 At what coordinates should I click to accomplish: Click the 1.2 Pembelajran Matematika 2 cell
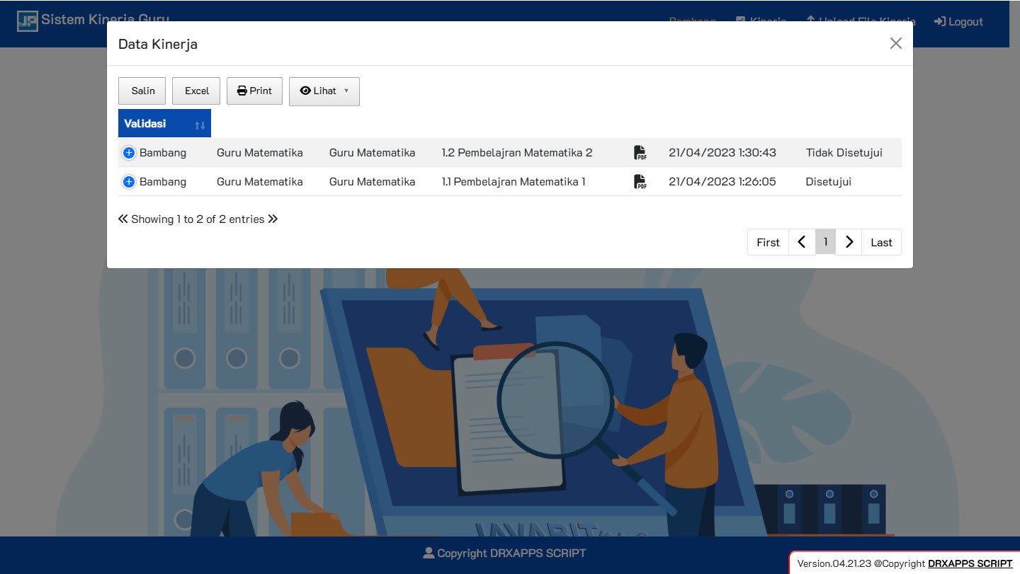(517, 153)
